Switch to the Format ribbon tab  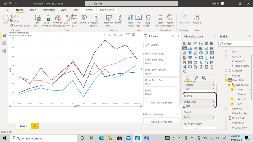(x=89, y=10)
